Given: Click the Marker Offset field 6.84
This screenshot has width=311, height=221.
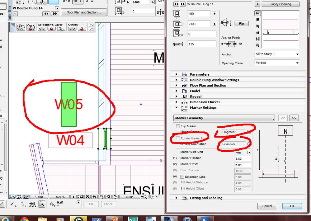Looking at the screenshot, I should pyautogui.click(x=243, y=165).
